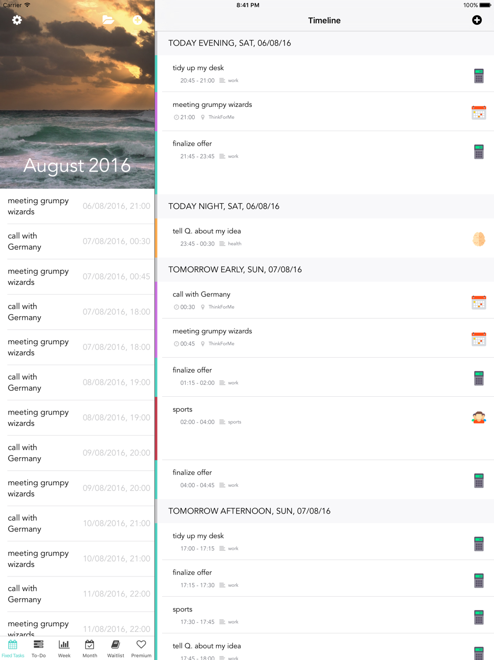Image resolution: width=494 pixels, height=660 pixels.
Task: Tap the Wi-Fi icon beside Carrier
Action: pyautogui.click(x=27, y=5)
